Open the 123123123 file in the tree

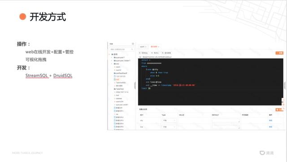[x=120, y=76]
